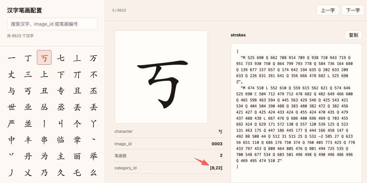Select character 丵 in the grid
This screenshot has height=183, width=367.
pyautogui.click(x=77, y=140)
